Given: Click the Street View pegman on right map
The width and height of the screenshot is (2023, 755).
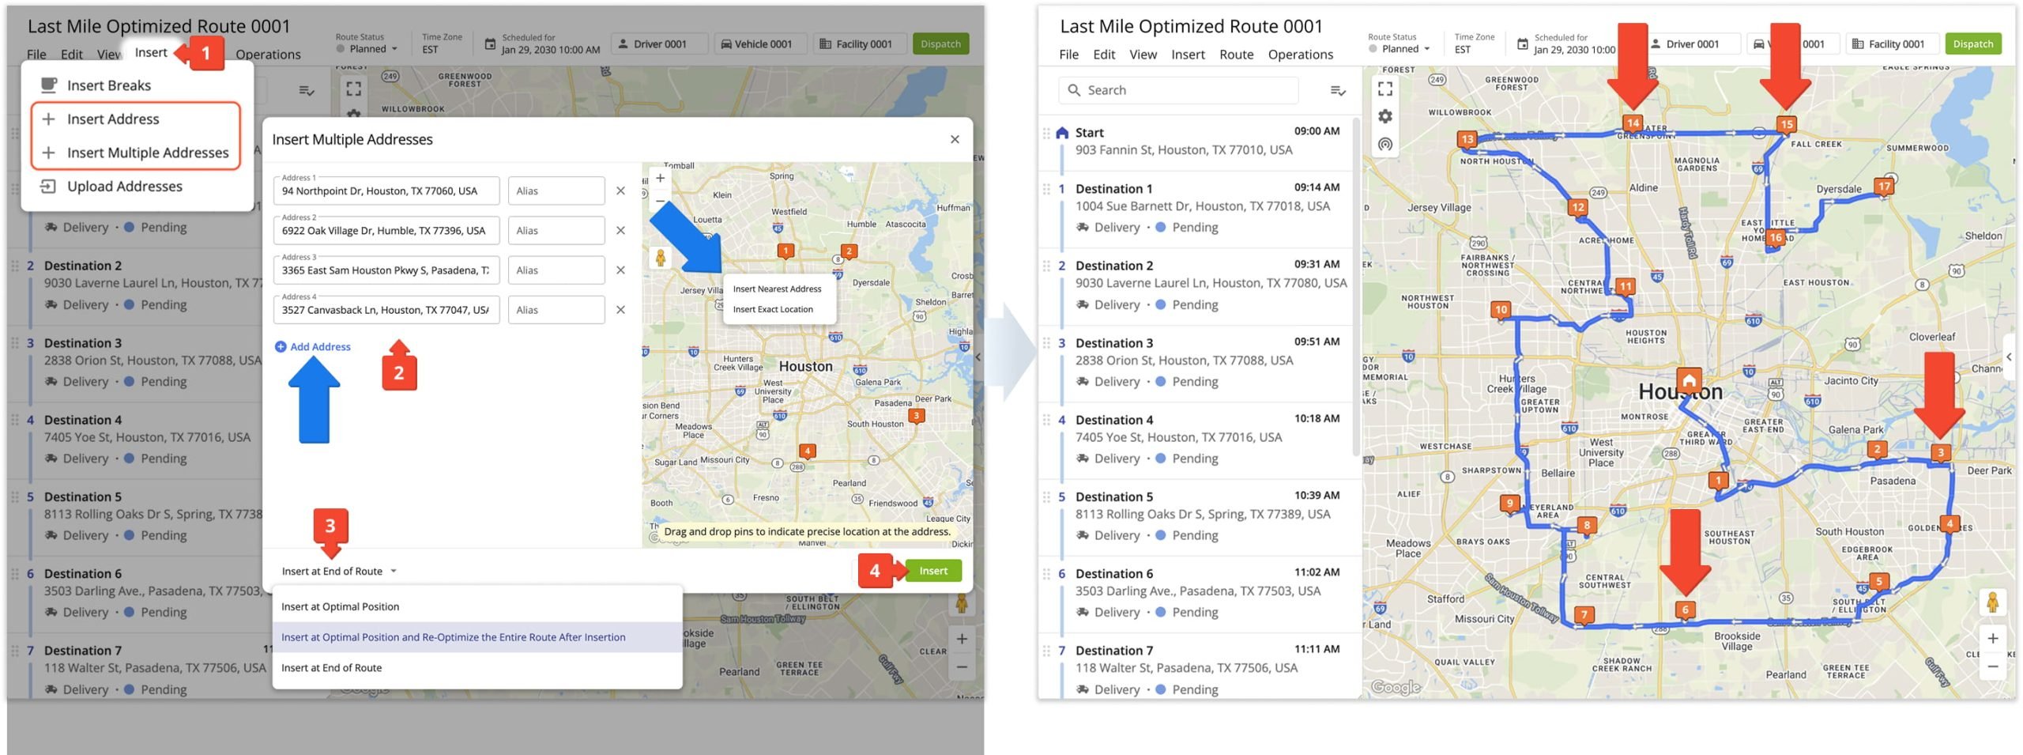Looking at the screenshot, I should (1992, 602).
